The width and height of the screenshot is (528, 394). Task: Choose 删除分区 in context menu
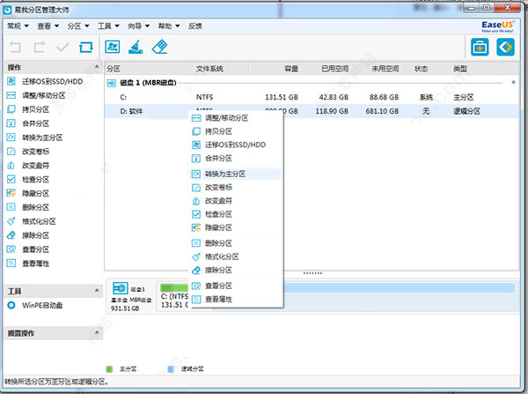tap(236, 243)
